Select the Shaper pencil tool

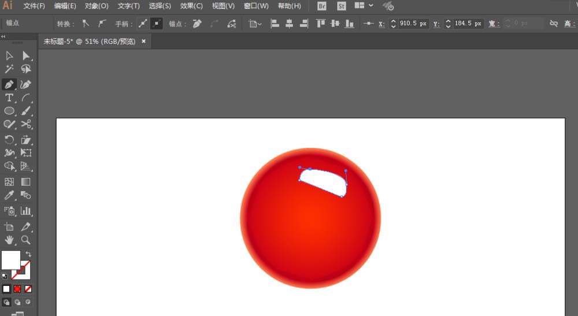9,124
